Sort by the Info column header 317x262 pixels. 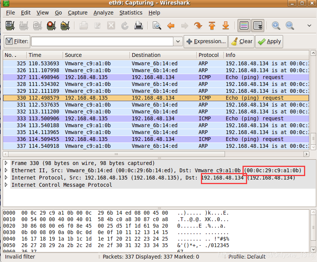pos(267,55)
